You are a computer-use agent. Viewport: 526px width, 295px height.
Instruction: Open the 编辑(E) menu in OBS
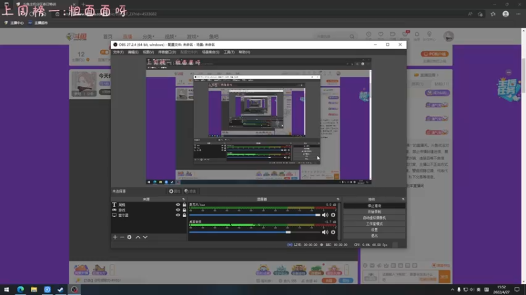tap(133, 52)
